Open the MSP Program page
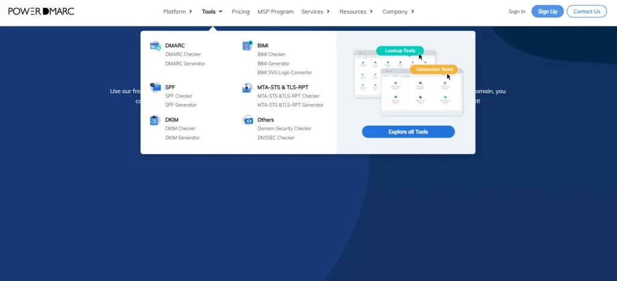 [275, 12]
